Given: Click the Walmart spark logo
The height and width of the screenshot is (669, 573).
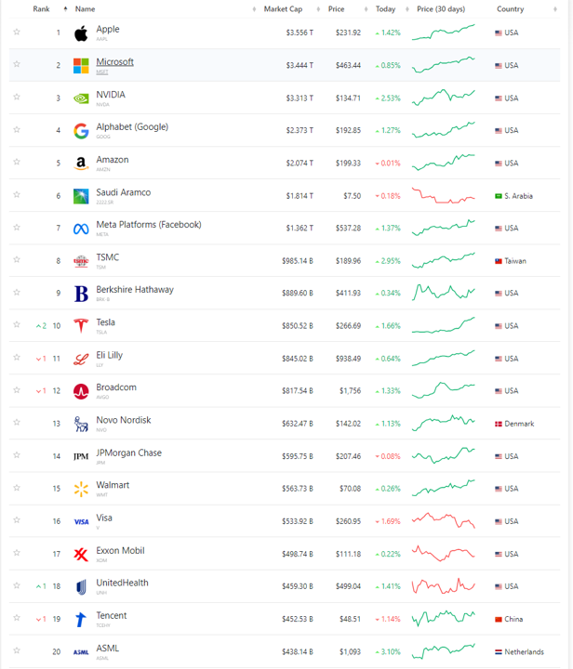Looking at the screenshot, I should 81,489.
